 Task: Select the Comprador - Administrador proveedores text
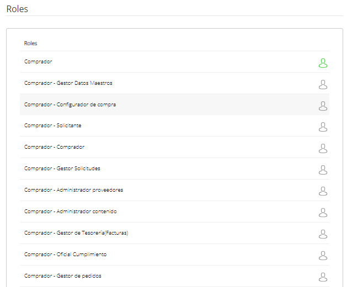click(x=73, y=190)
